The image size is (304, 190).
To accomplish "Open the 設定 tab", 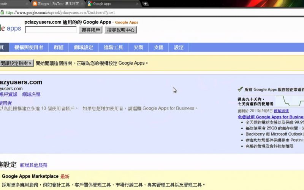I will [x=179, y=48].
